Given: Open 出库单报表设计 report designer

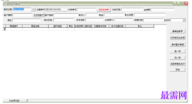Looking at the screenshot, I should pos(177,64).
